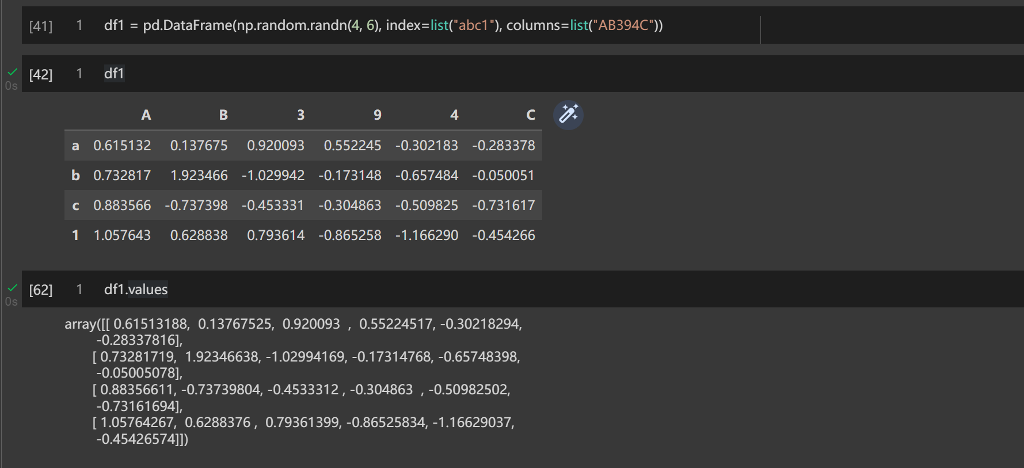Click table value 1.057643
This screenshot has width=1024, height=468.
pyautogui.click(x=122, y=235)
